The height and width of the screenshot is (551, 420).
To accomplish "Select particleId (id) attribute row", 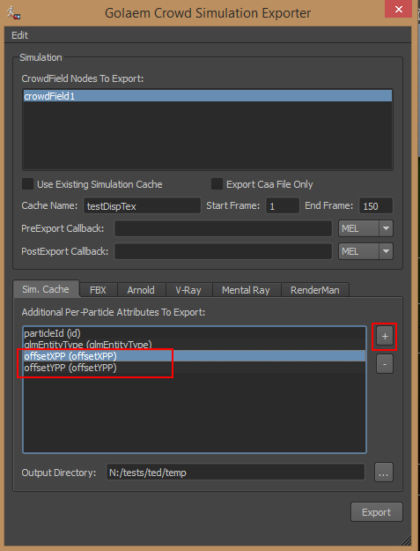I will click(195, 333).
